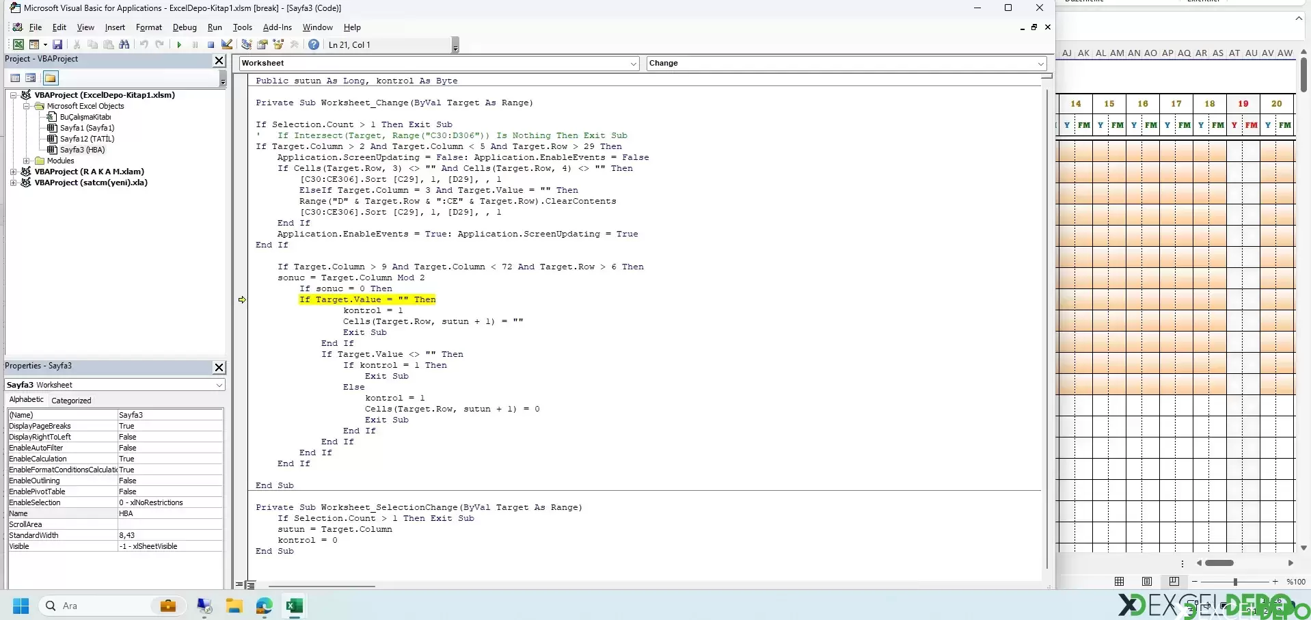Open the Tools menu
1311x620 pixels.
[x=243, y=27]
